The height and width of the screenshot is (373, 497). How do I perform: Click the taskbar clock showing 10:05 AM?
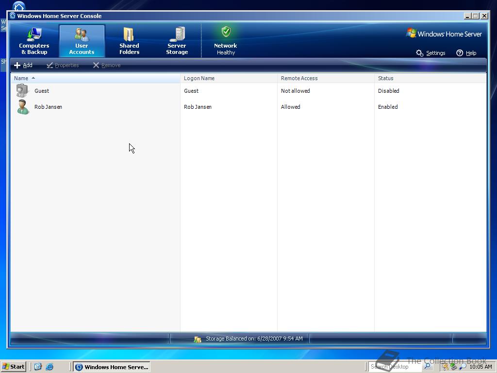(x=481, y=367)
